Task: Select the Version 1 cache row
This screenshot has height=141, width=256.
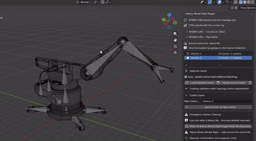Action: pos(218,54)
